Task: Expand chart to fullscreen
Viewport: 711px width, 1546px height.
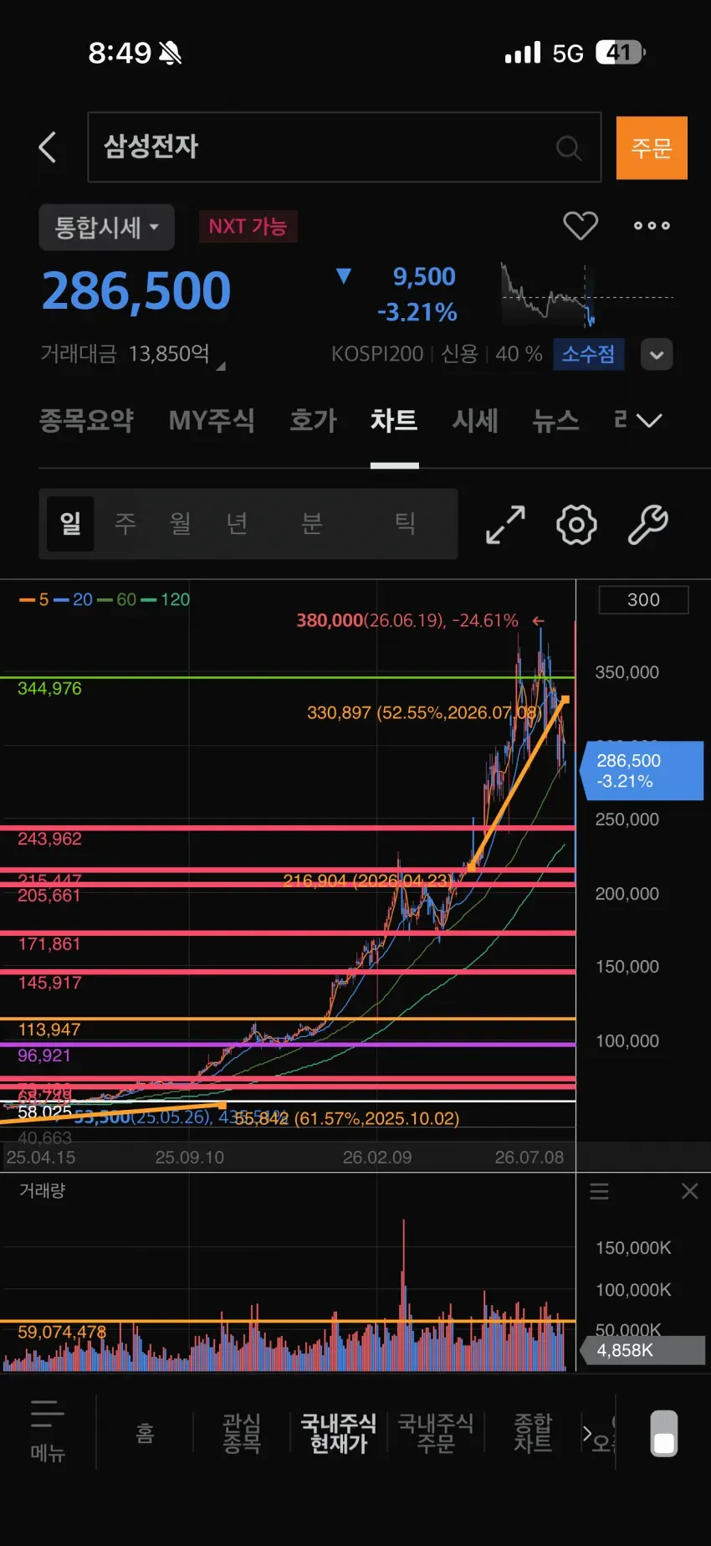Action: 505,525
